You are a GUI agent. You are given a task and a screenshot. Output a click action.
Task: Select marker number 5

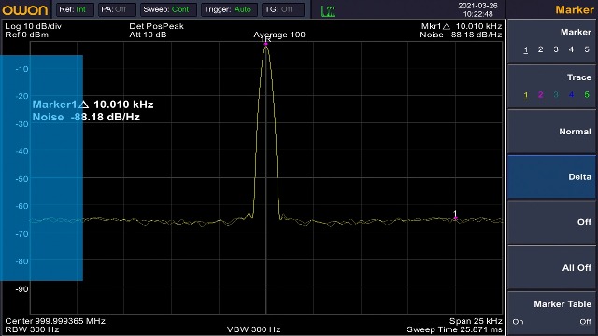click(587, 49)
